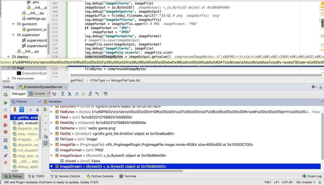Open the Event Log

pyautogui.click(x=312, y=176)
